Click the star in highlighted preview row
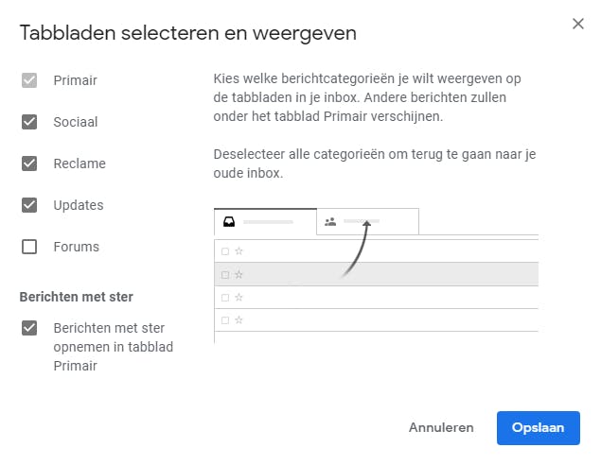Image resolution: width=601 pixels, height=465 pixels. (x=239, y=274)
